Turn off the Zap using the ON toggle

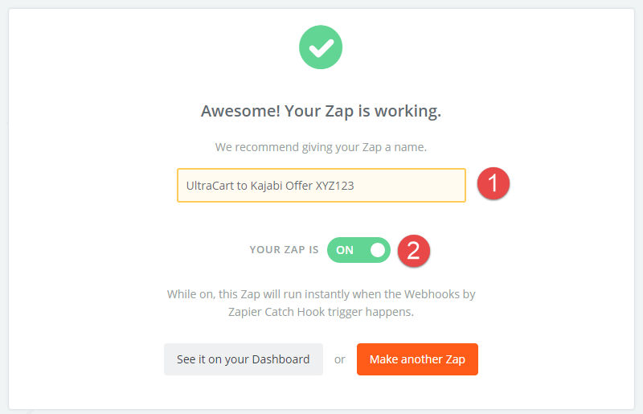(x=358, y=250)
